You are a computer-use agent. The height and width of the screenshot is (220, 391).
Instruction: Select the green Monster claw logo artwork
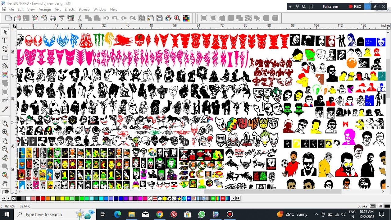tap(98, 40)
